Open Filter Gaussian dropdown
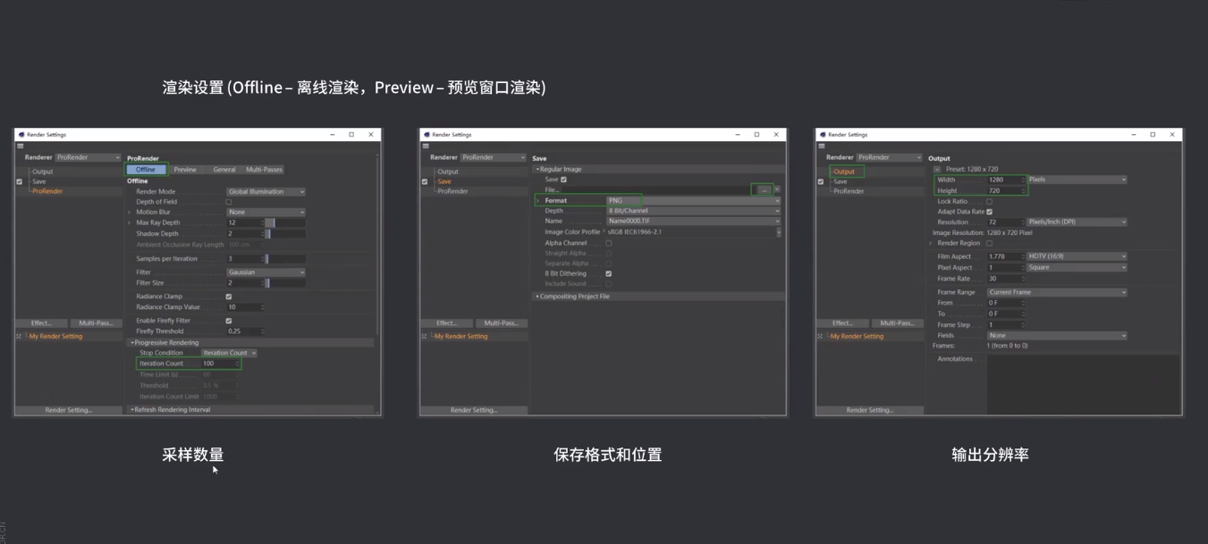 266,272
